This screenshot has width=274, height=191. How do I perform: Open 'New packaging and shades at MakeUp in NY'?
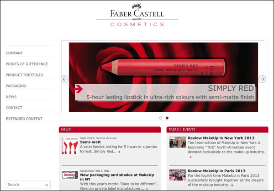pyautogui.click(x=117, y=177)
